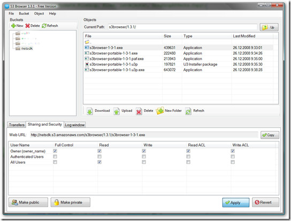Screen dimensions: 291x221
Task: Copy the Web URL
Action: point(270,135)
